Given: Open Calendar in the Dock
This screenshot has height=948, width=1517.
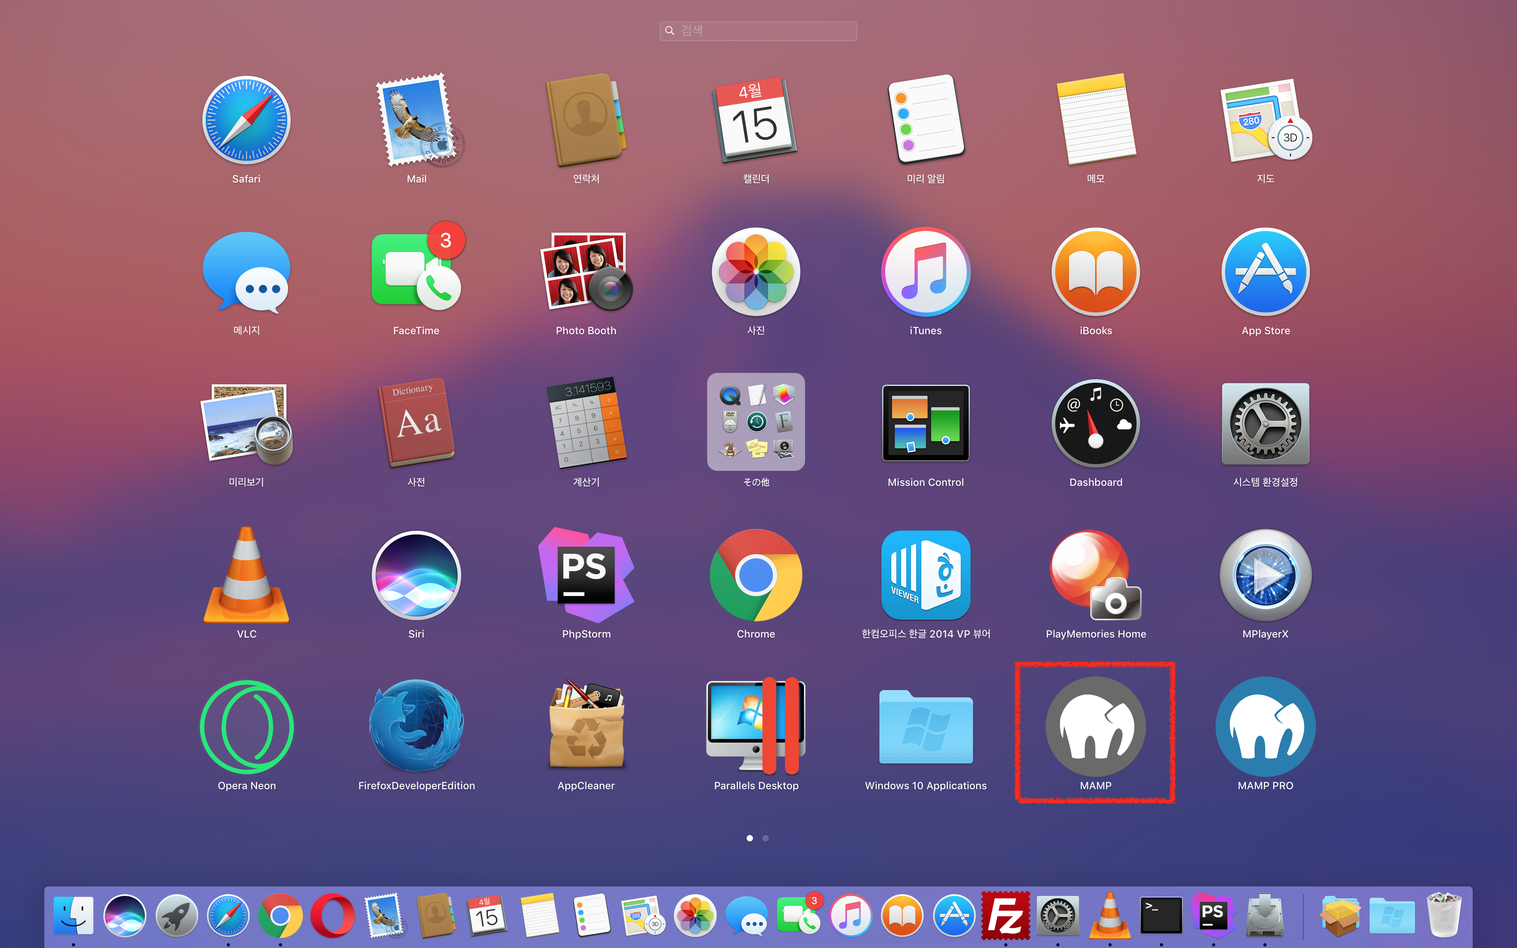Looking at the screenshot, I should click(487, 915).
